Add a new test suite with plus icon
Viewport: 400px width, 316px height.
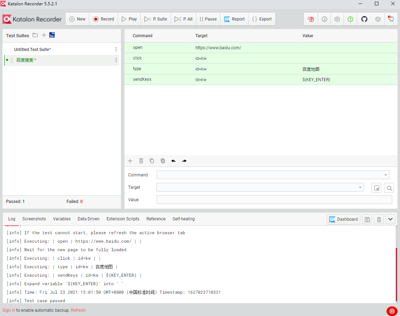point(44,35)
